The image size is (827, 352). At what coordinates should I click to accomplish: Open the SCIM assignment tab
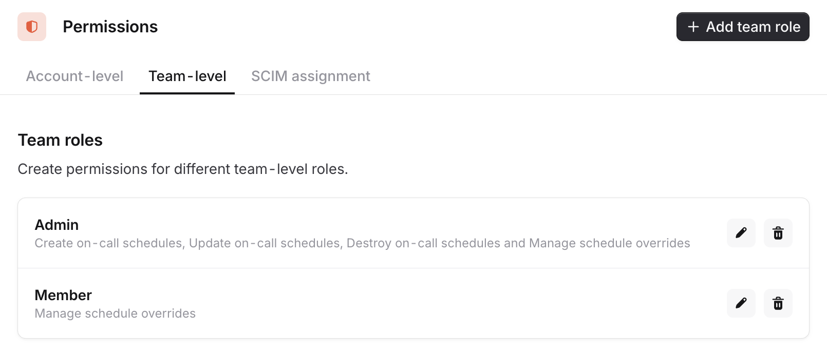tap(310, 76)
